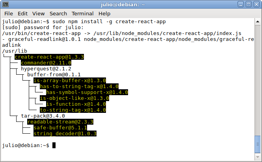Screen dimensions: 262x162
Task: Click is-array-buffer-x@1.3.0 entry
Action: (70, 81)
